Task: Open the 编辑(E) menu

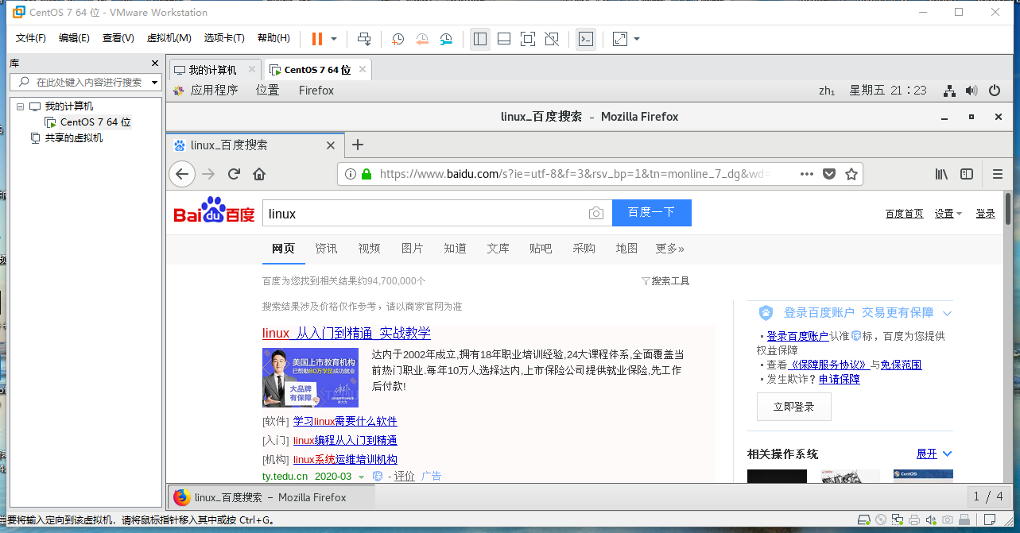Action: click(x=74, y=38)
